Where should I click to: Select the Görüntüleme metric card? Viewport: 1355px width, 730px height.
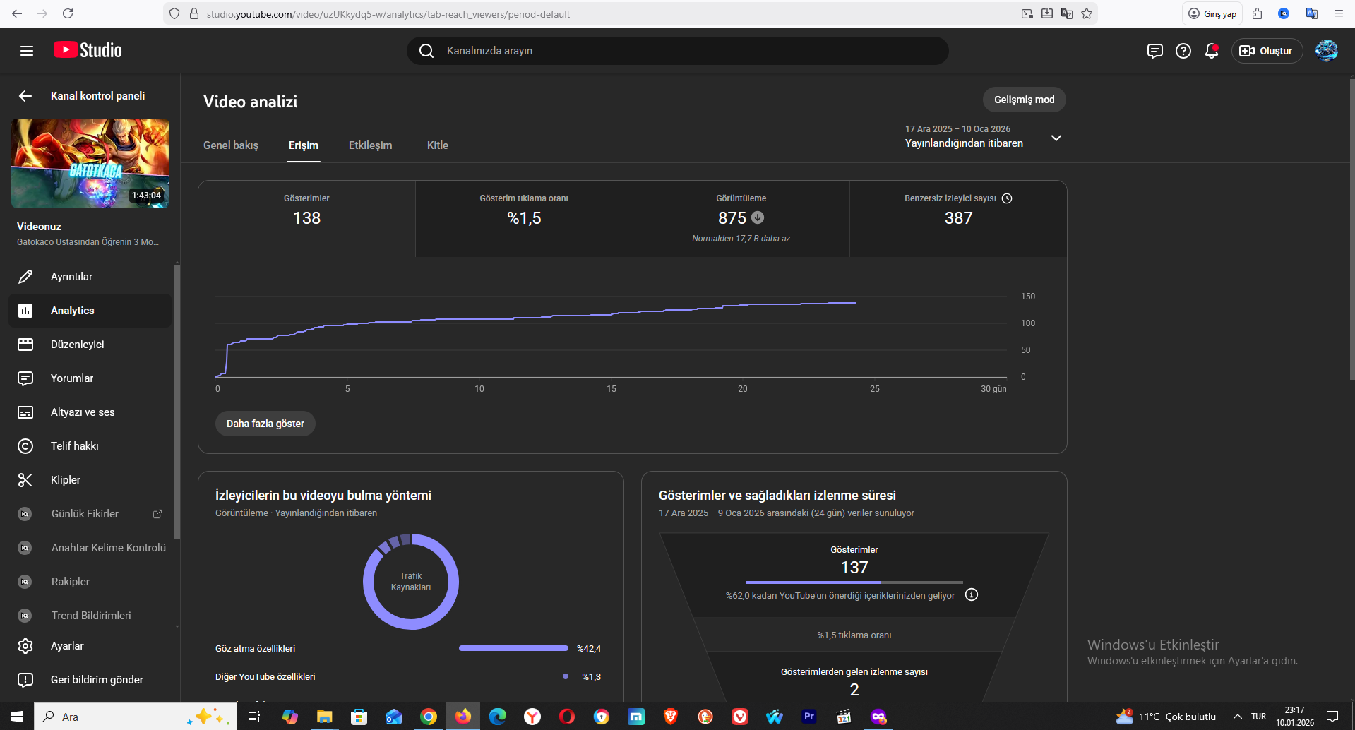[741, 219]
